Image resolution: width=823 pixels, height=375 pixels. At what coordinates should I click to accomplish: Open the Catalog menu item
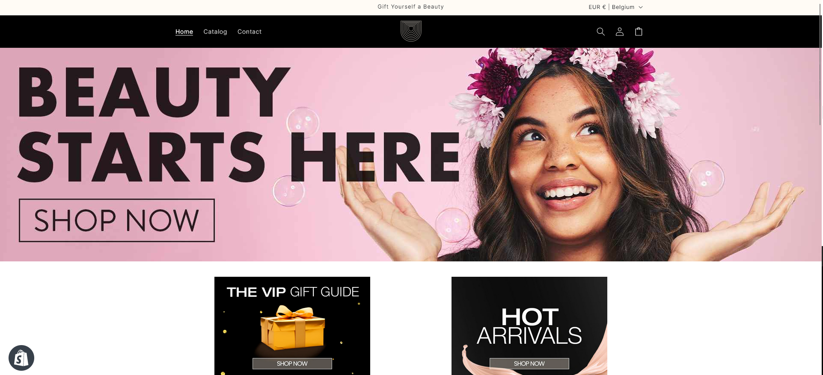[x=215, y=32]
